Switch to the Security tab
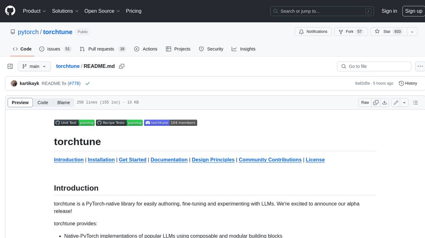Screen dimensions: 425x238 coord(211,49)
